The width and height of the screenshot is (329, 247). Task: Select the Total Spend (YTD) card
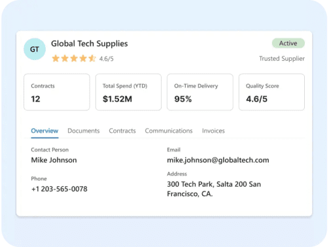[128, 92]
